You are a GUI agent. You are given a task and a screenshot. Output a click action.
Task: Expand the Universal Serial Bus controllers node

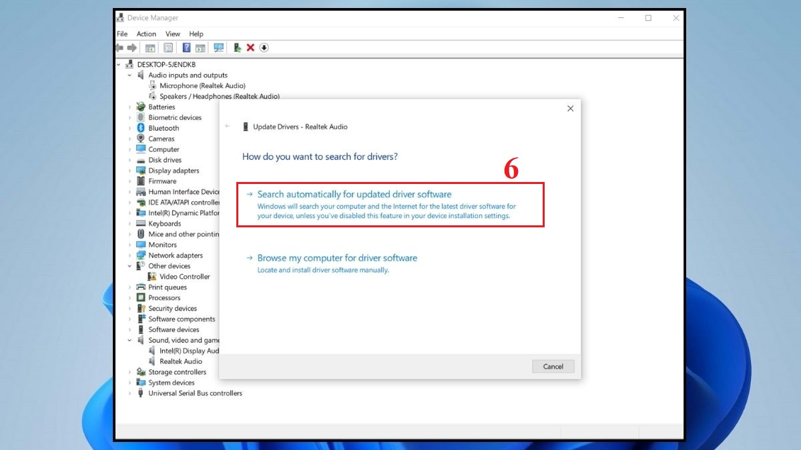coord(130,393)
